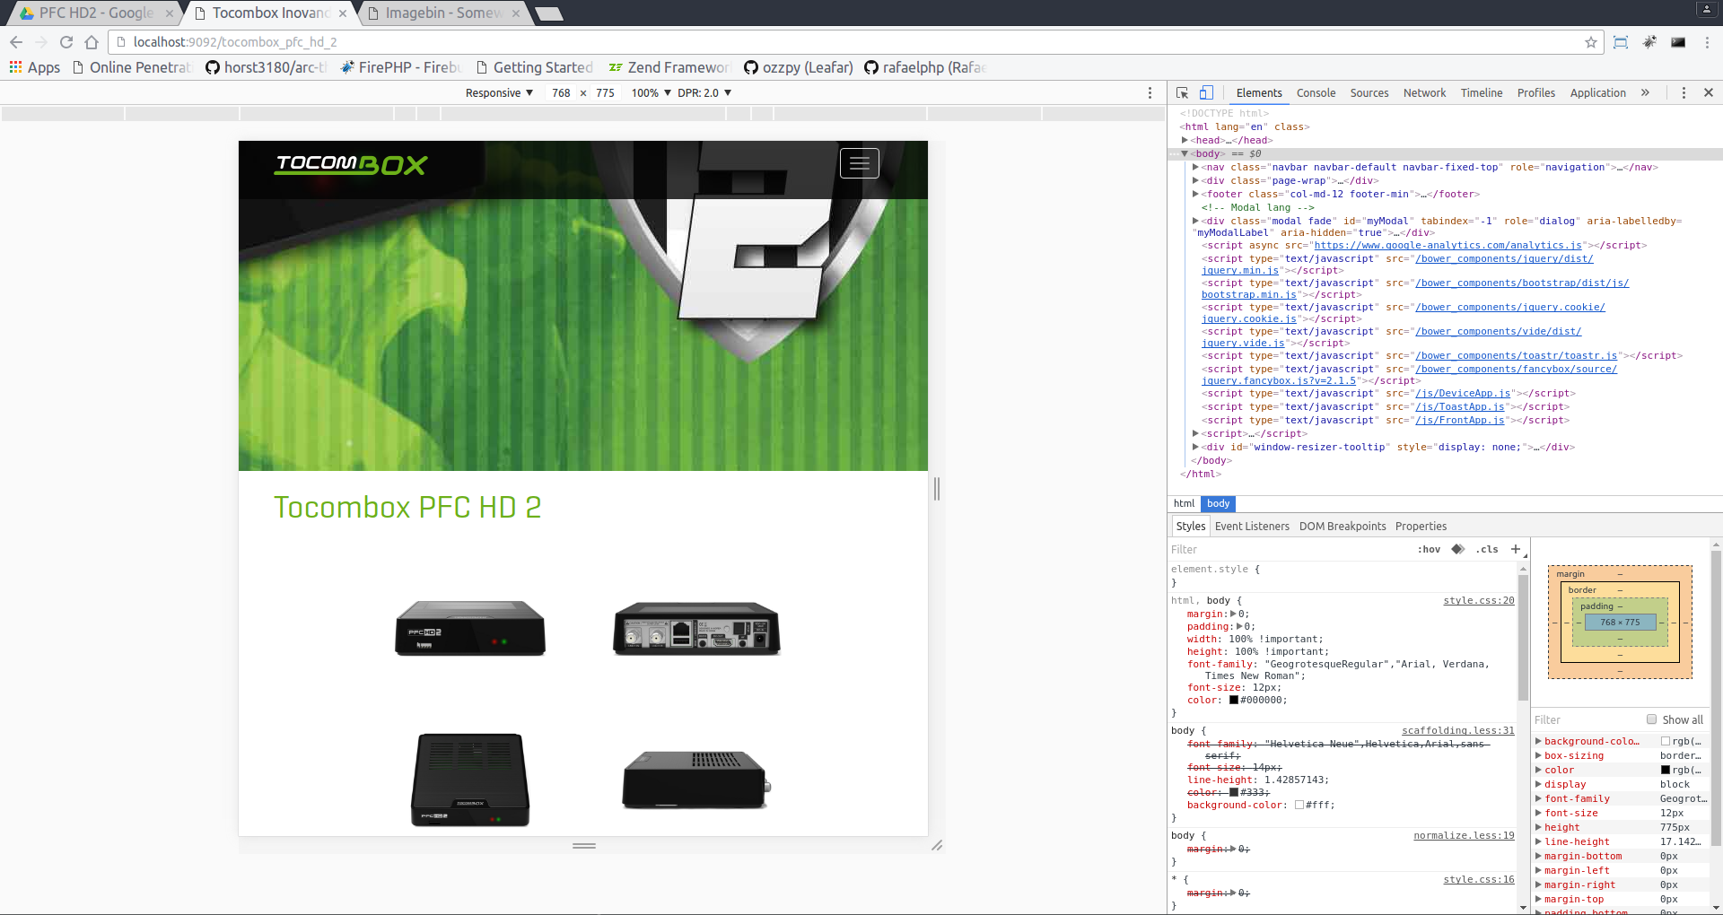The height and width of the screenshot is (915, 1723).
Task: Open normalize.less:19 source link
Action: pos(1464,835)
